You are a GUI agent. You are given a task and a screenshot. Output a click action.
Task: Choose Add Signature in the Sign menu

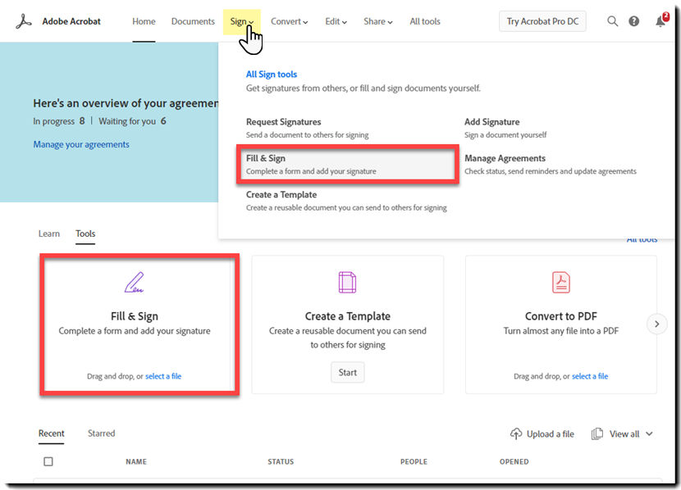[x=505, y=128]
